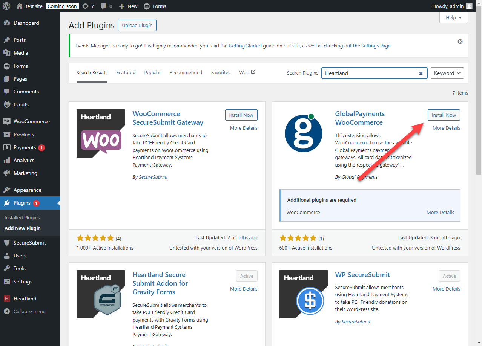Open the WooCommerce SecureSubmit Gateway plugin icon
This screenshot has width=482, height=346.
coord(101,133)
